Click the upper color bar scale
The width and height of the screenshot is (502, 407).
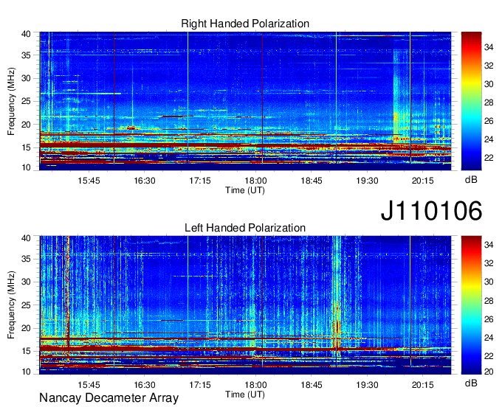pos(471,101)
